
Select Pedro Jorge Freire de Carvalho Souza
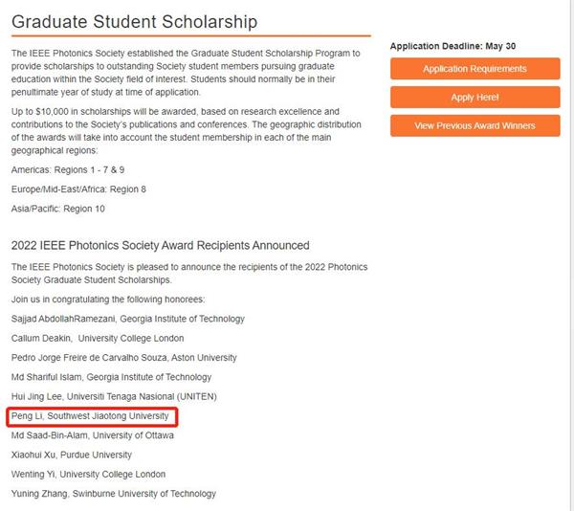pyautogui.click(x=123, y=358)
